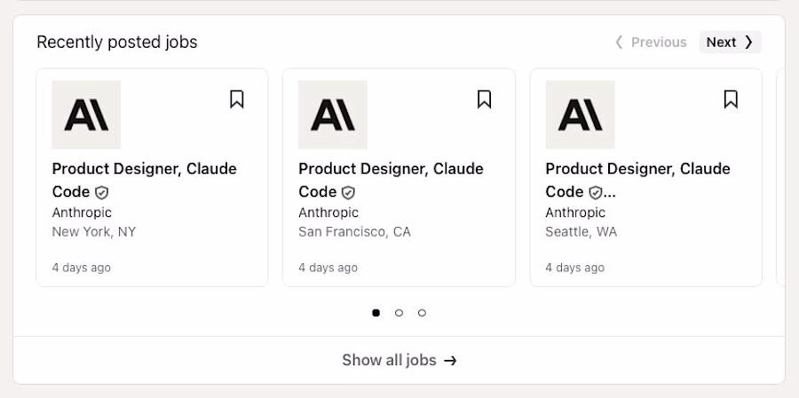This screenshot has width=799, height=398.
Task: Open the Product Designer job title in Seattle
Action: pos(637,169)
